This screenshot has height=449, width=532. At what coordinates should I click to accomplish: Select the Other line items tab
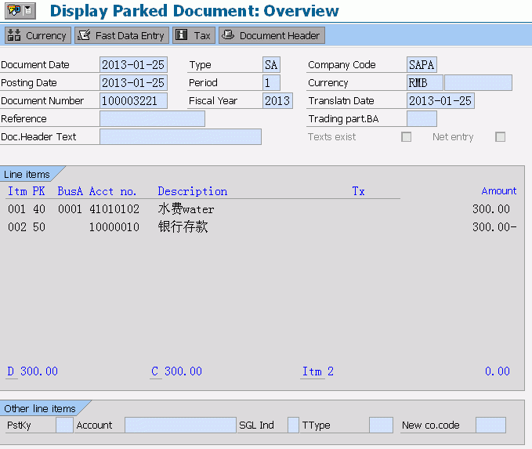click(x=40, y=408)
